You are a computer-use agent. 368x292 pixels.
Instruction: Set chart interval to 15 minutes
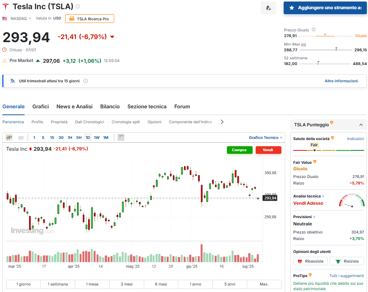(x=52, y=137)
